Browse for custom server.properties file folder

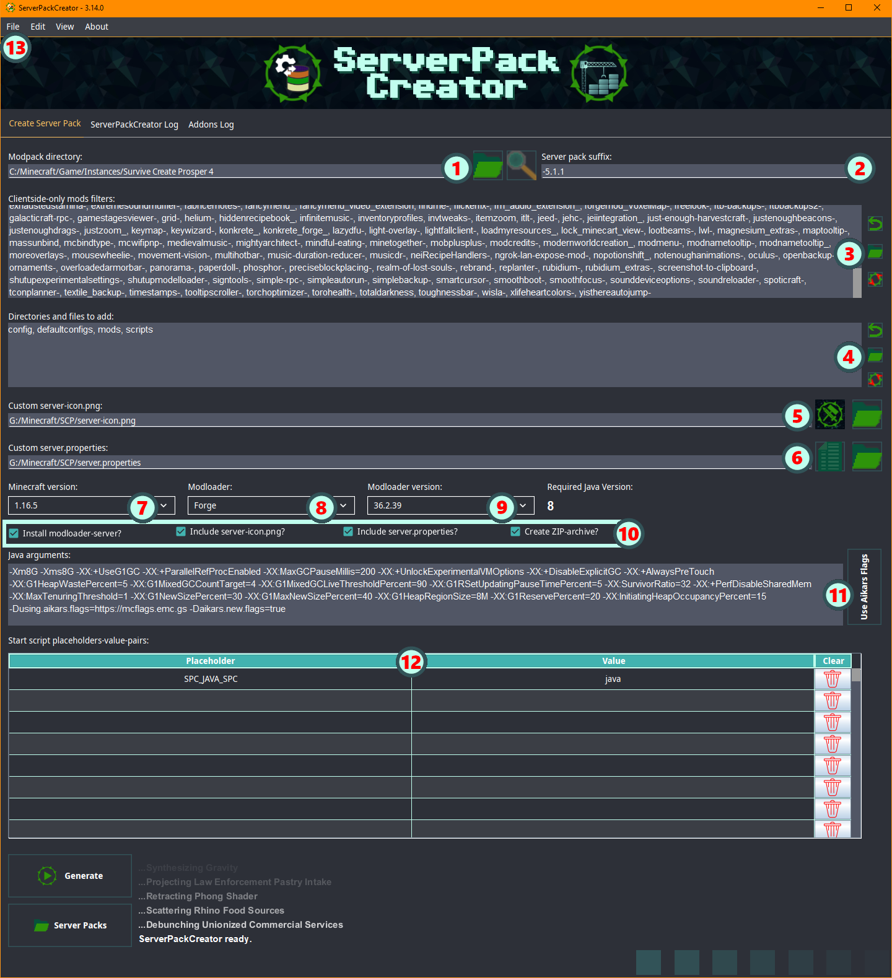tap(867, 457)
